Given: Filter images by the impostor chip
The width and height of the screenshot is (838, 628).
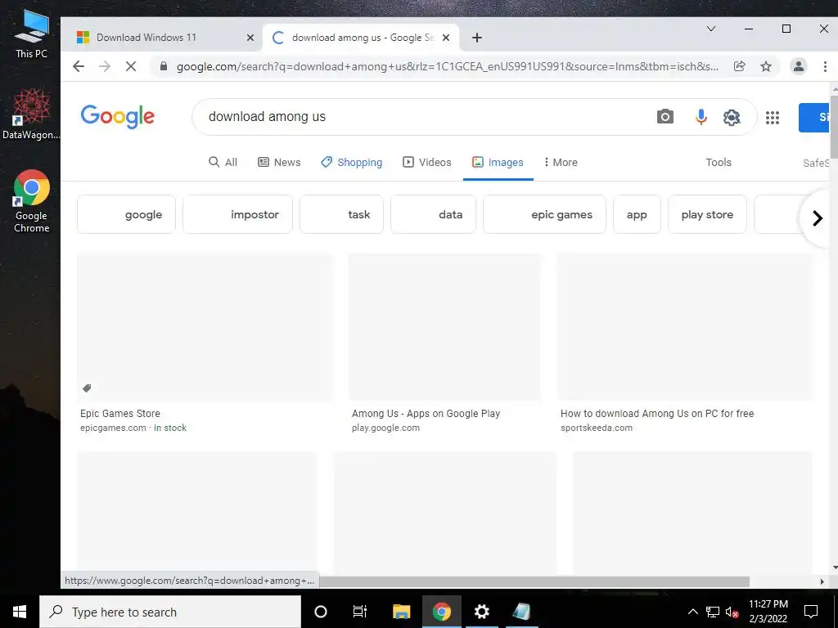Looking at the screenshot, I should click(x=237, y=214).
